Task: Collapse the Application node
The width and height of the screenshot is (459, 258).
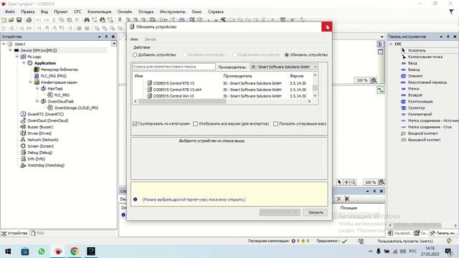Action: 24,63
